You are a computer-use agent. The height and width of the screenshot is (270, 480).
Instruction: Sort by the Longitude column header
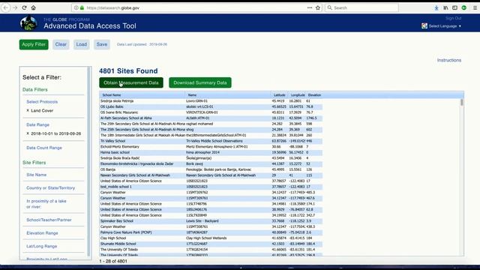(x=298, y=95)
